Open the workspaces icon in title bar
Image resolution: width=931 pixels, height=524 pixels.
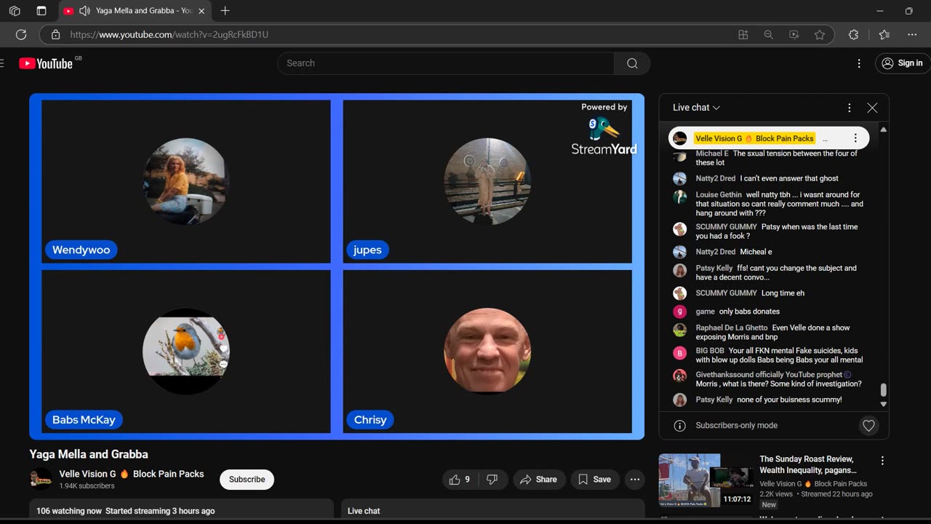coord(15,11)
